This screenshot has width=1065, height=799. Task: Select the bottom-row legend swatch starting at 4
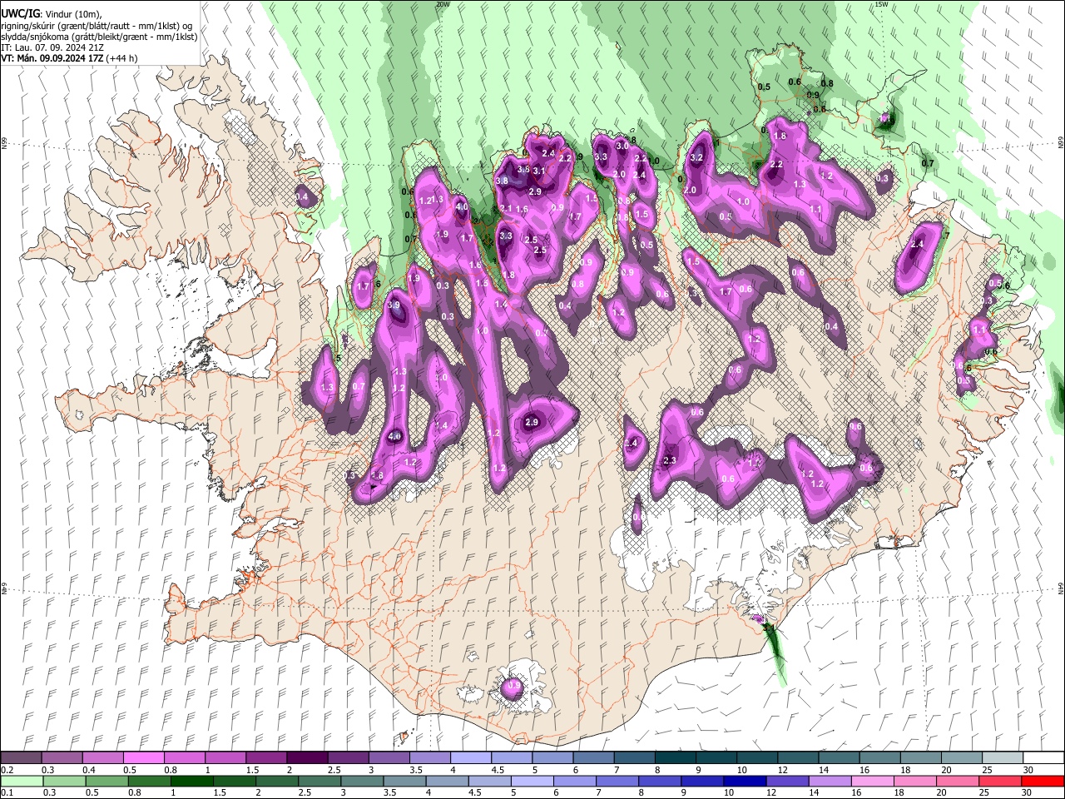tap(448, 781)
